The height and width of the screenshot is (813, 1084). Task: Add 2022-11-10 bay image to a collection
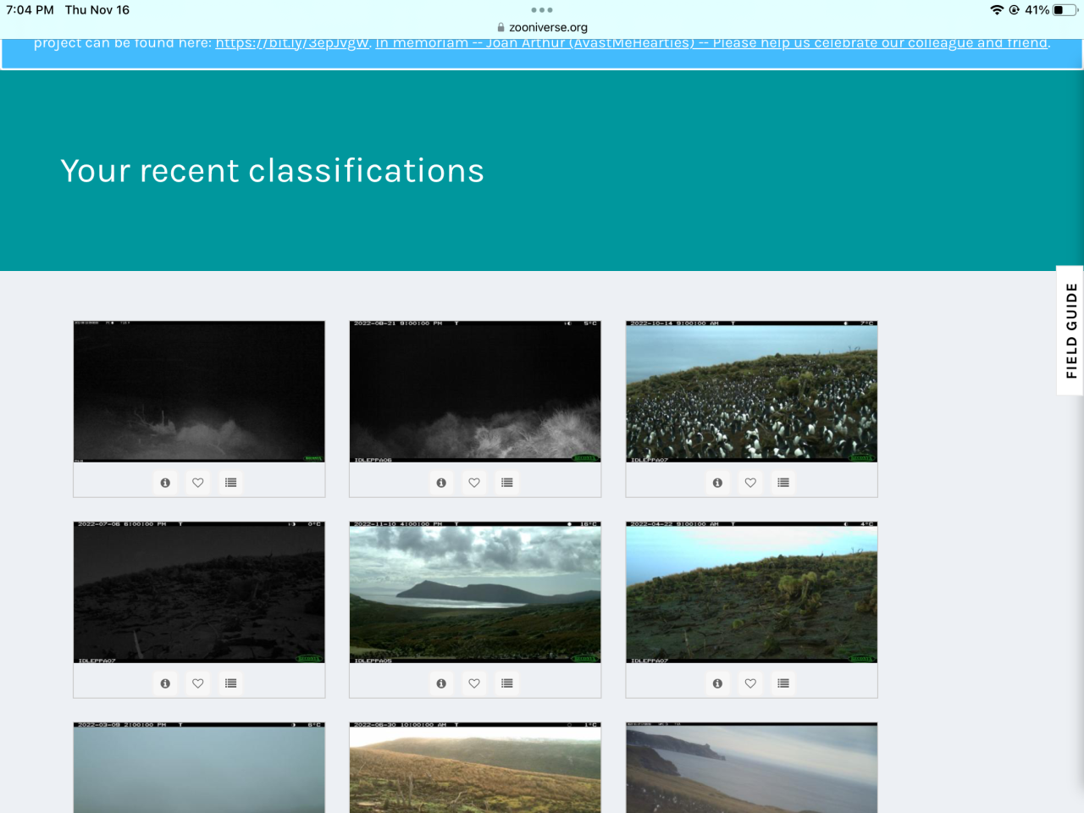507,683
